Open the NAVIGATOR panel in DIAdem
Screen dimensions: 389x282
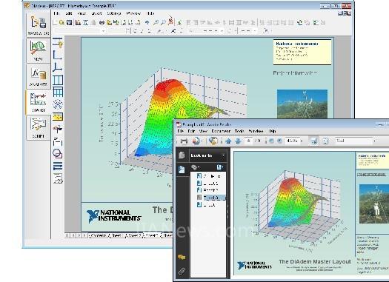pyautogui.click(x=39, y=25)
